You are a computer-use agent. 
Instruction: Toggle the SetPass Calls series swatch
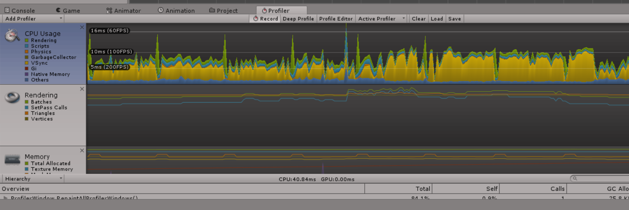tap(27, 107)
